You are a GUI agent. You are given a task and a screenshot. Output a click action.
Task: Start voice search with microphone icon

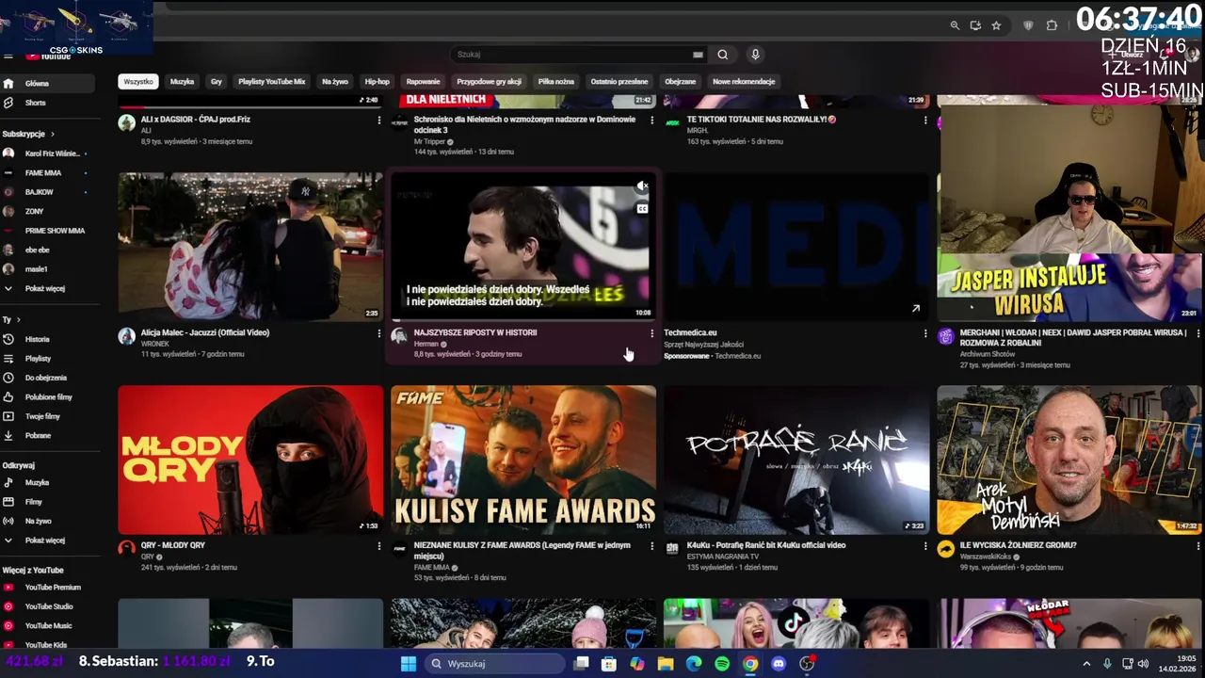tap(755, 55)
